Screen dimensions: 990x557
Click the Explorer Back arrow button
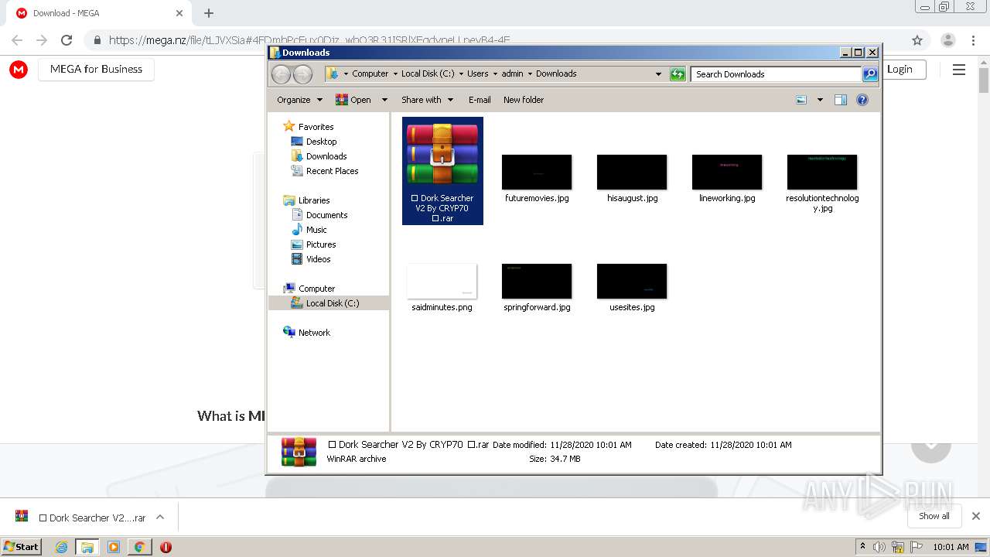pos(282,74)
